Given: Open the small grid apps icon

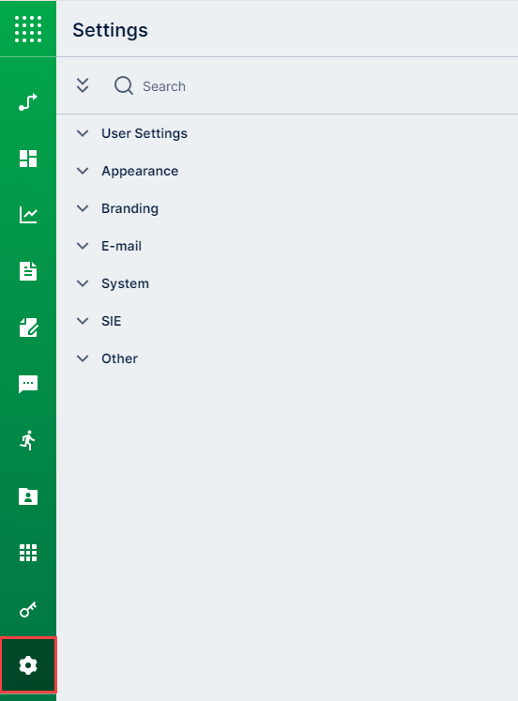Looking at the screenshot, I should (x=28, y=553).
